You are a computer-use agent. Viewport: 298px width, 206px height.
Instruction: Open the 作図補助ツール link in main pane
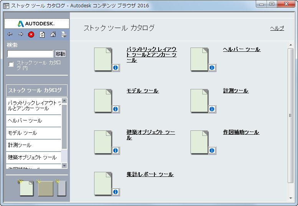[x=241, y=132]
